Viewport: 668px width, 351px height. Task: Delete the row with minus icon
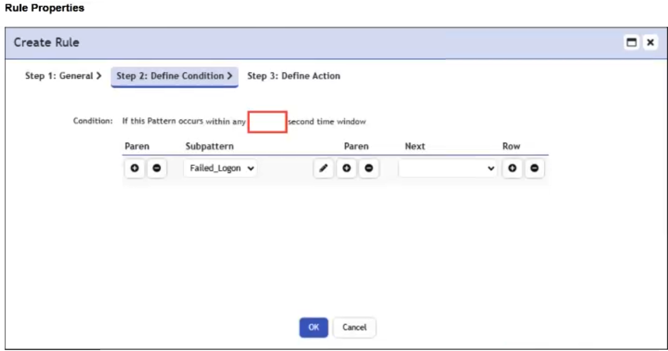point(534,168)
